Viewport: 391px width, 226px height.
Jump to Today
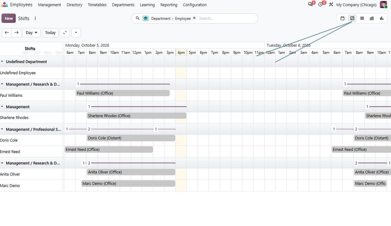(51, 33)
